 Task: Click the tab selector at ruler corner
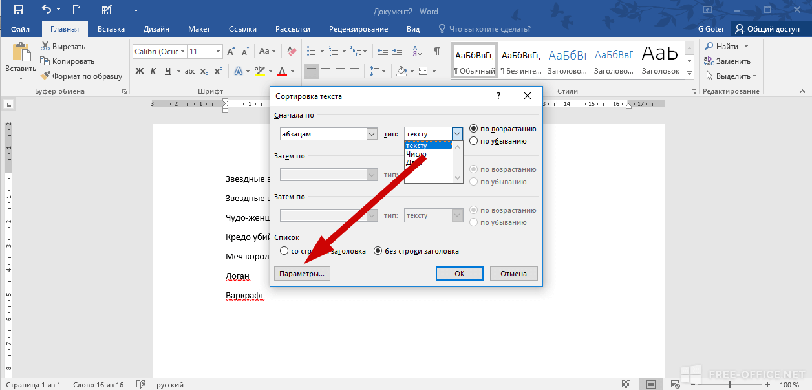(x=9, y=103)
